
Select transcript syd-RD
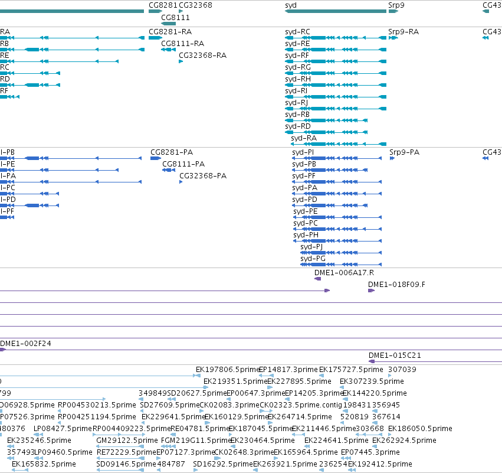(x=298, y=126)
